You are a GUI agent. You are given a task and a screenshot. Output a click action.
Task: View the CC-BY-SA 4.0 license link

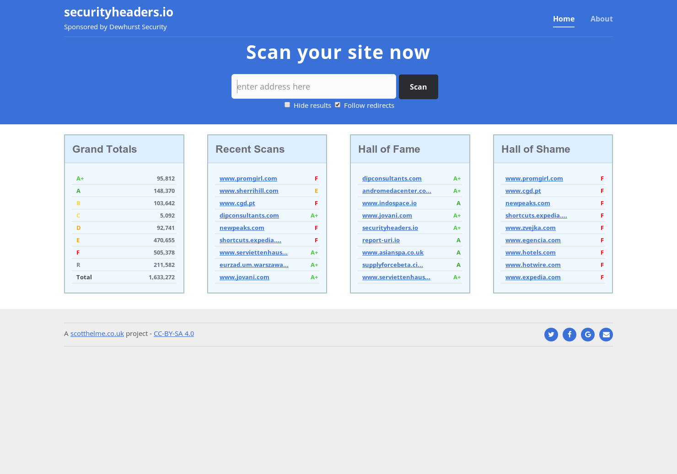(x=174, y=333)
